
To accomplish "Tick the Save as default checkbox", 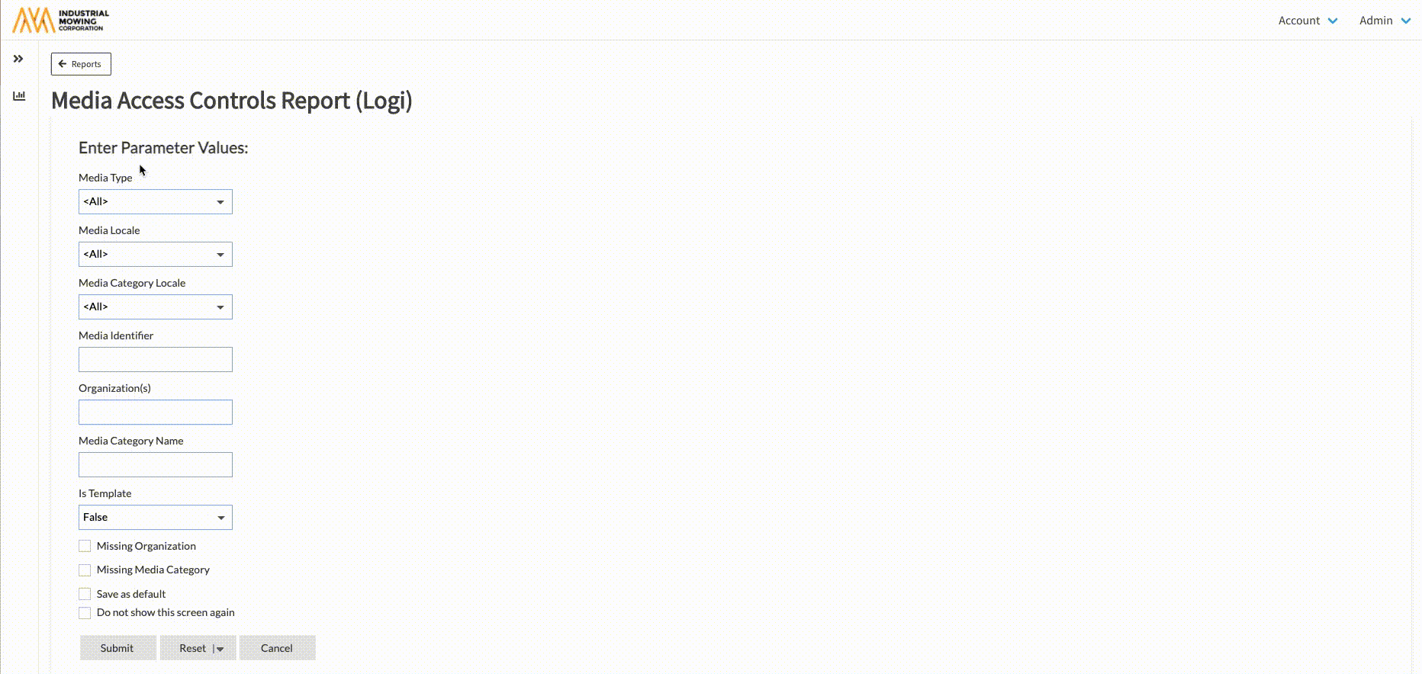I will point(85,594).
